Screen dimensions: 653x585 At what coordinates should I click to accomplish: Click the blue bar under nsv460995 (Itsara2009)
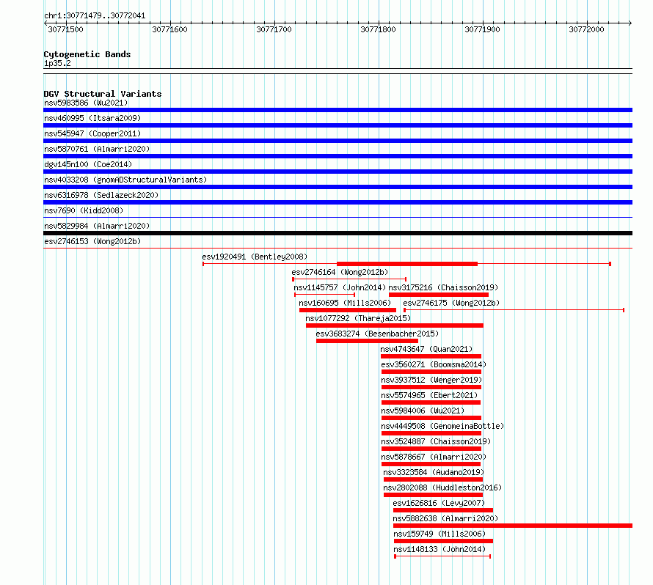[x=338, y=125]
